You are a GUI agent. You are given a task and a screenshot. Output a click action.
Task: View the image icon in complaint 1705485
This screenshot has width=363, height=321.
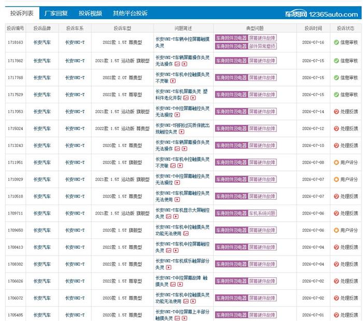pos(177,318)
